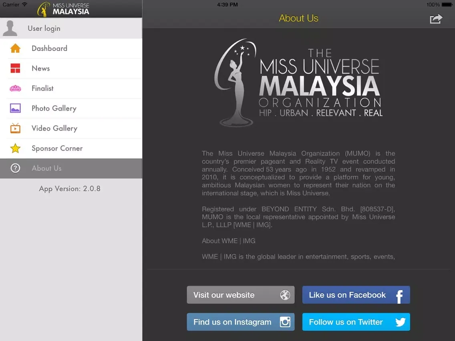455x341 pixels.
Task: Select the Sponsor Corner menu item
Action: (x=71, y=148)
